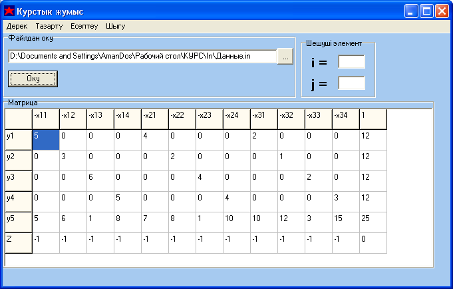
Task: Select cell 15 in row y5
Action: (x=346, y=222)
